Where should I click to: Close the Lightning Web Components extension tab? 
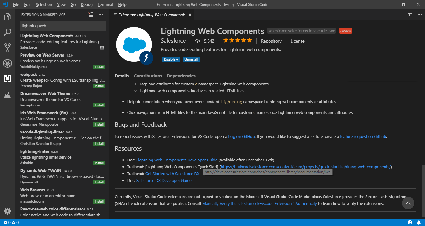coord(190,15)
